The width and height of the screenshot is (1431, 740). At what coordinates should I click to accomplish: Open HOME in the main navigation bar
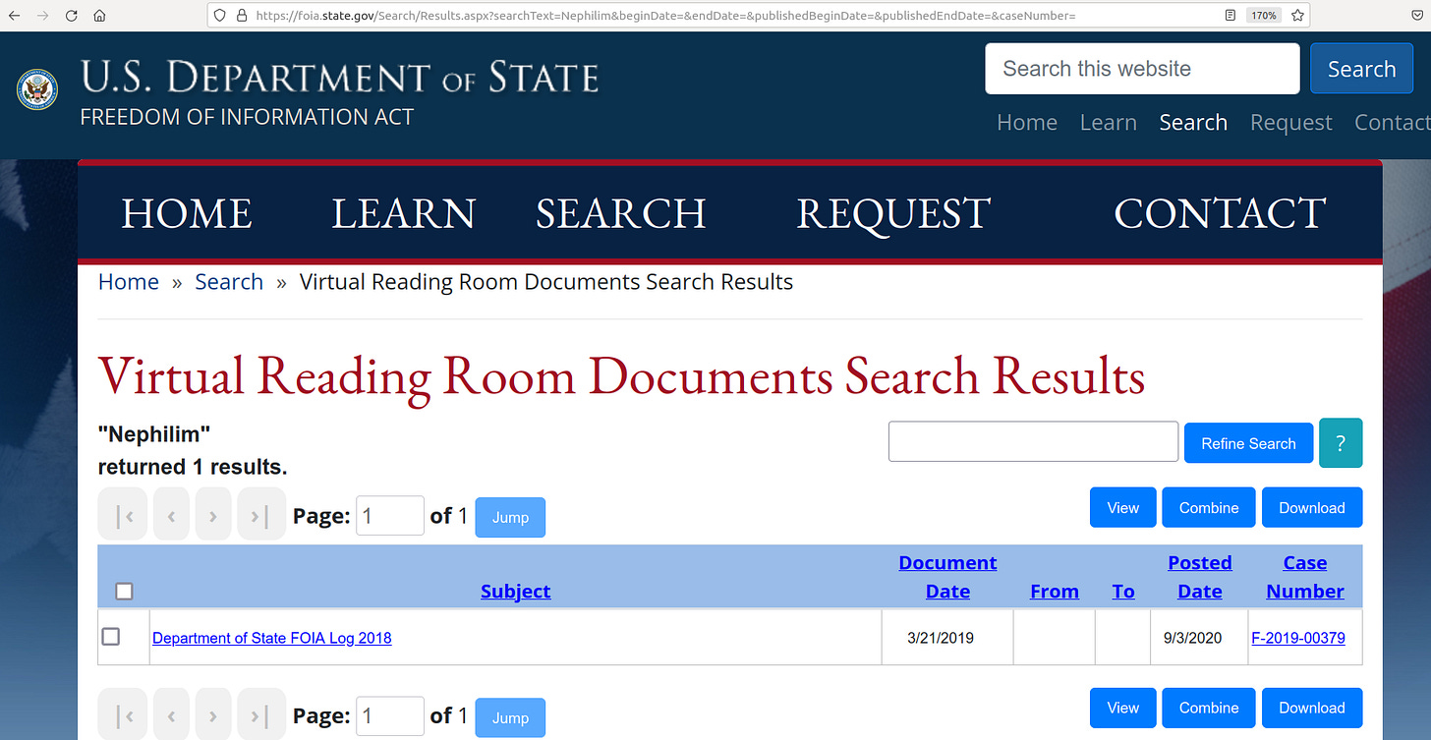pyautogui.click(x=187, y=213)
